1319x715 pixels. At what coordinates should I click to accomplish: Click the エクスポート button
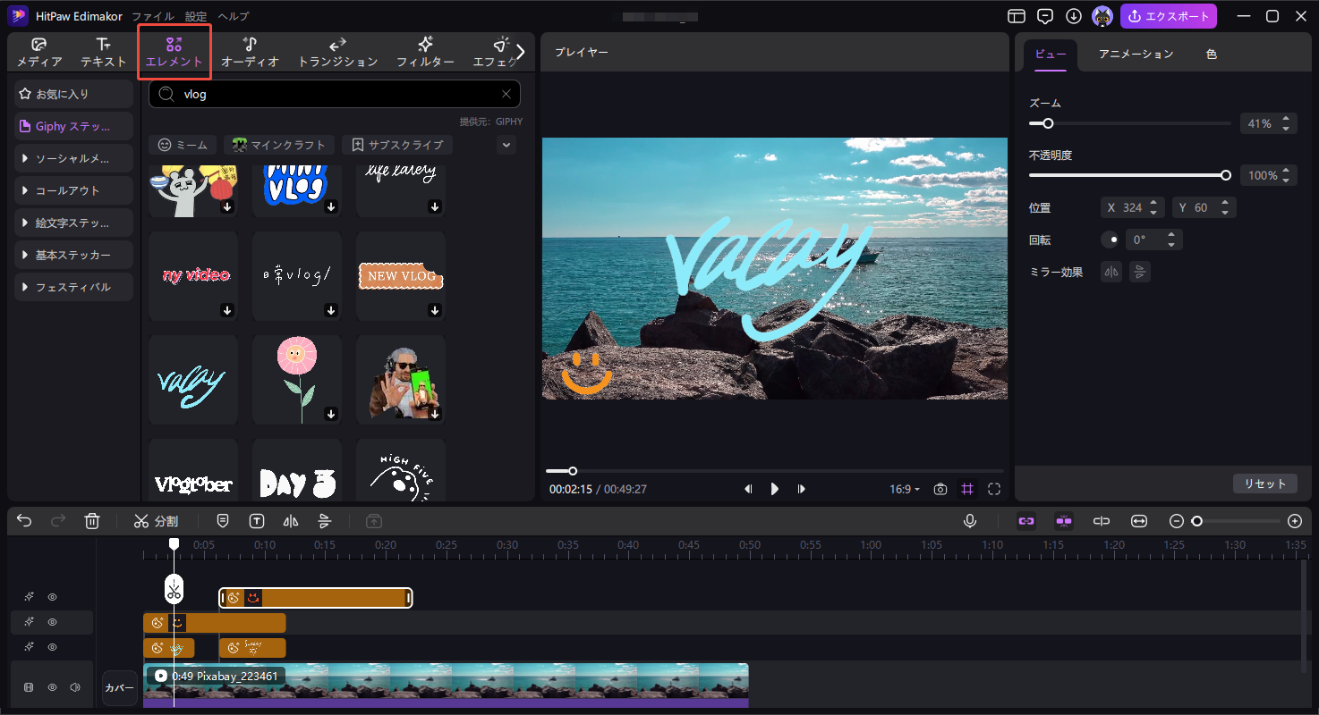(x=1168, y=16)
